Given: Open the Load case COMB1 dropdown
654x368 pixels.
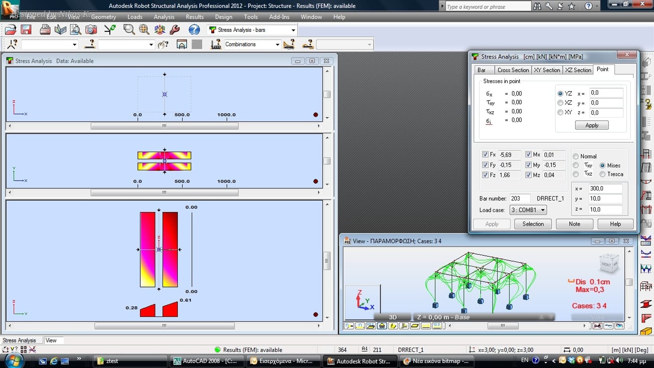Looking at the screenshot, I should [x=528, y=210].
